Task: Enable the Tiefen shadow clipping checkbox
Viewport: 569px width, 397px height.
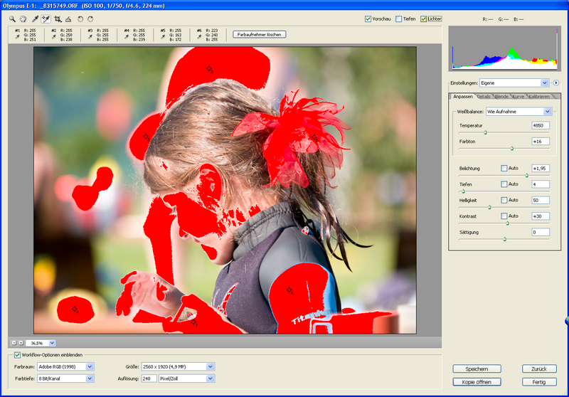Action: point(399,18)
